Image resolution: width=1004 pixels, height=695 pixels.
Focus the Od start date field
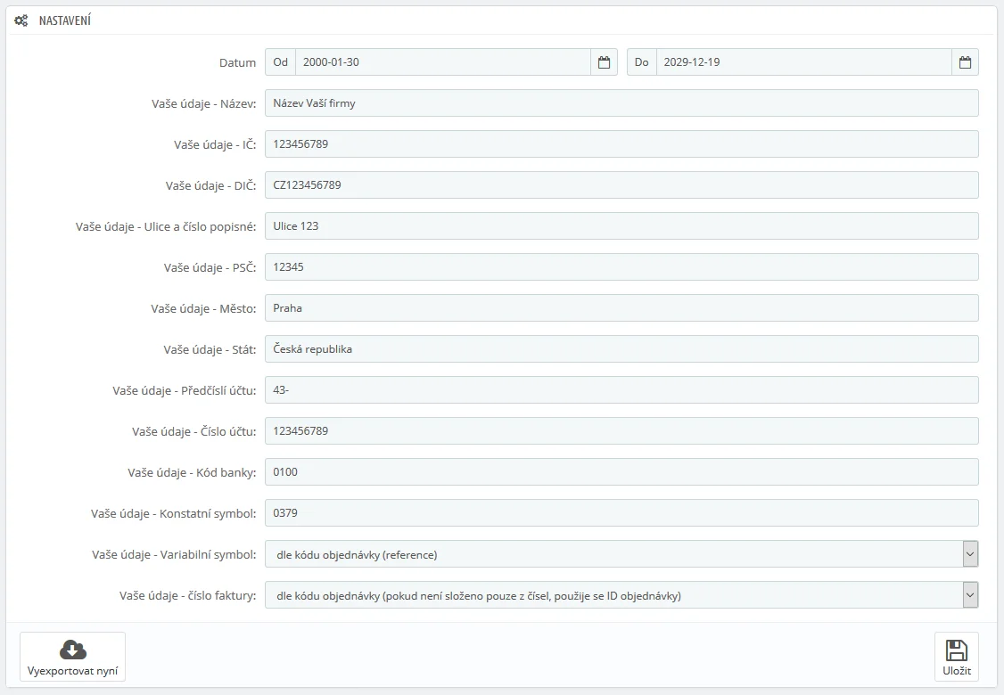[442, 62]
